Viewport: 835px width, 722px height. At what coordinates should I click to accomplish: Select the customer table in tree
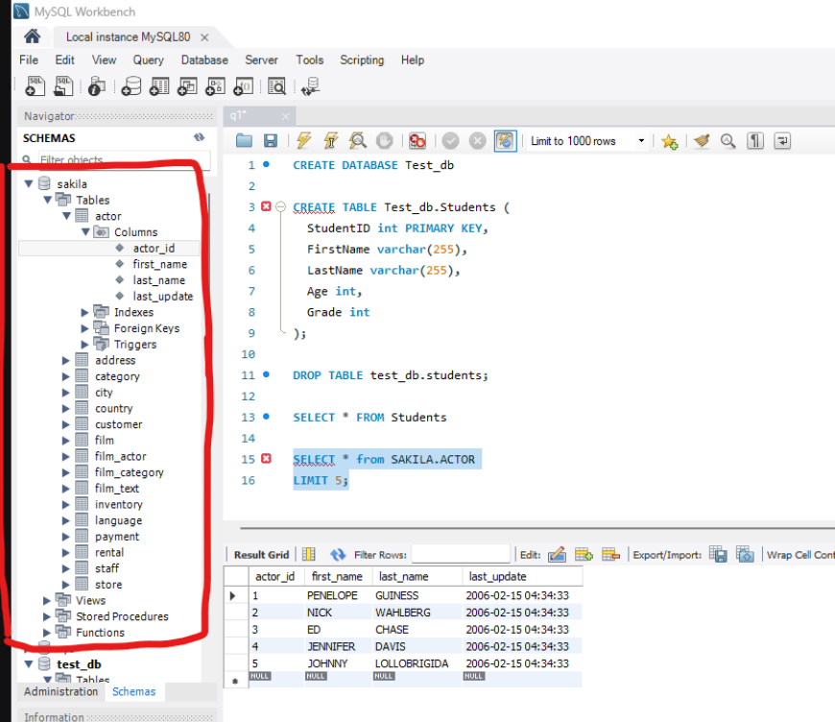click(118, 424)
